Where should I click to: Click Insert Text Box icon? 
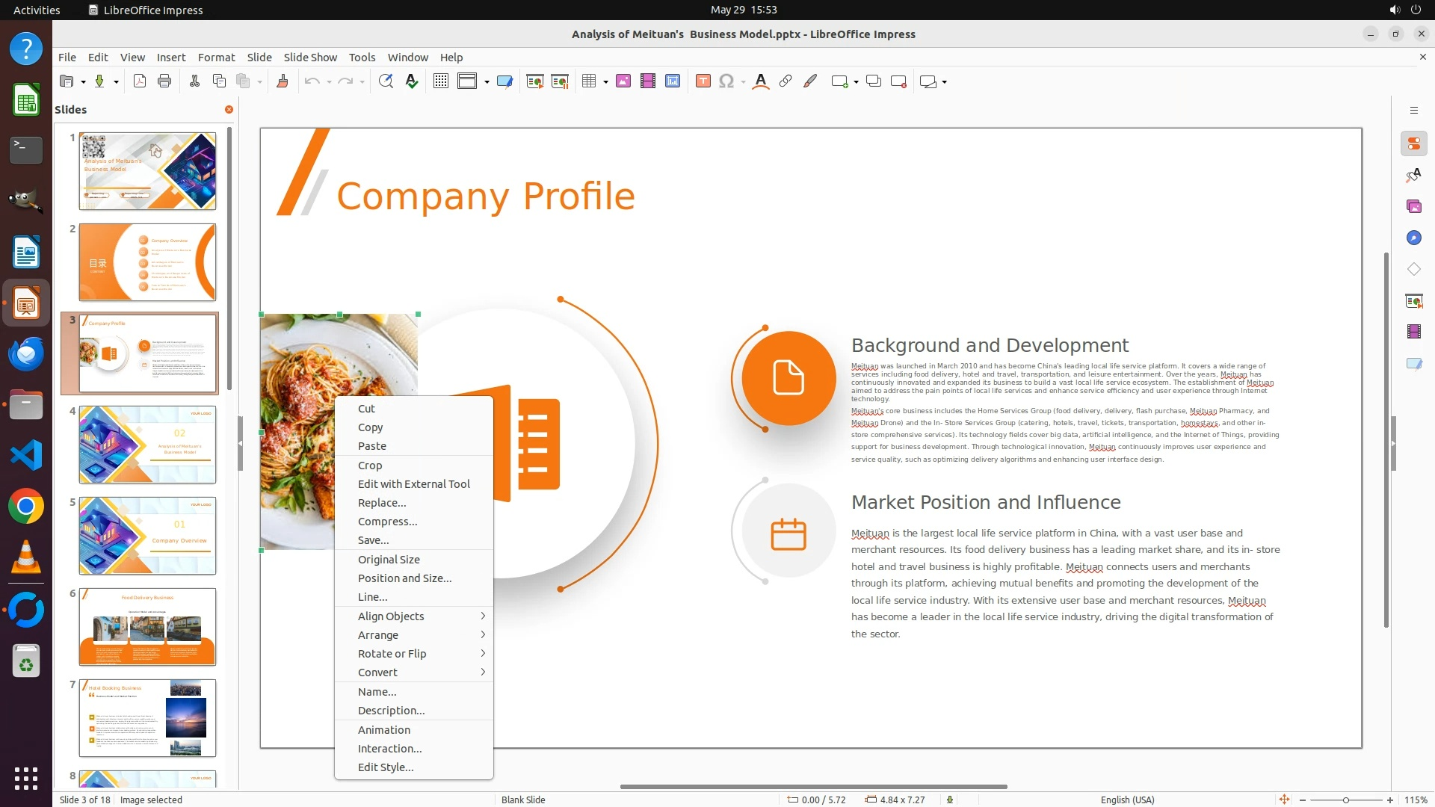coord(703,81)
